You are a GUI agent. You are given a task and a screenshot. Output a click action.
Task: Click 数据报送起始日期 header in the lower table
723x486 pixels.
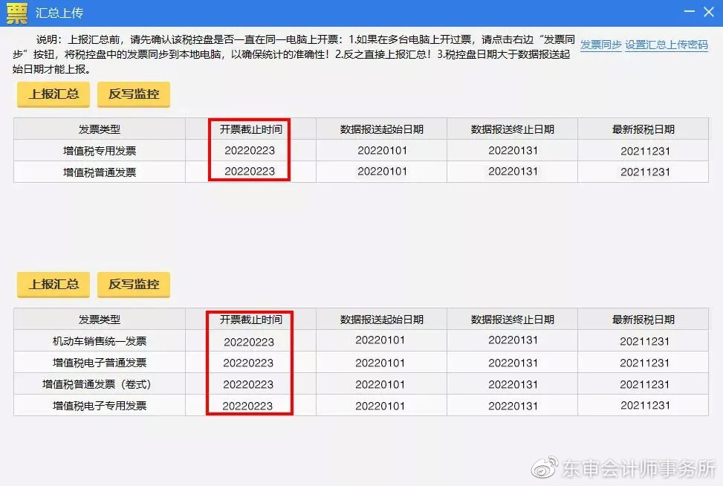pos(382,320)
